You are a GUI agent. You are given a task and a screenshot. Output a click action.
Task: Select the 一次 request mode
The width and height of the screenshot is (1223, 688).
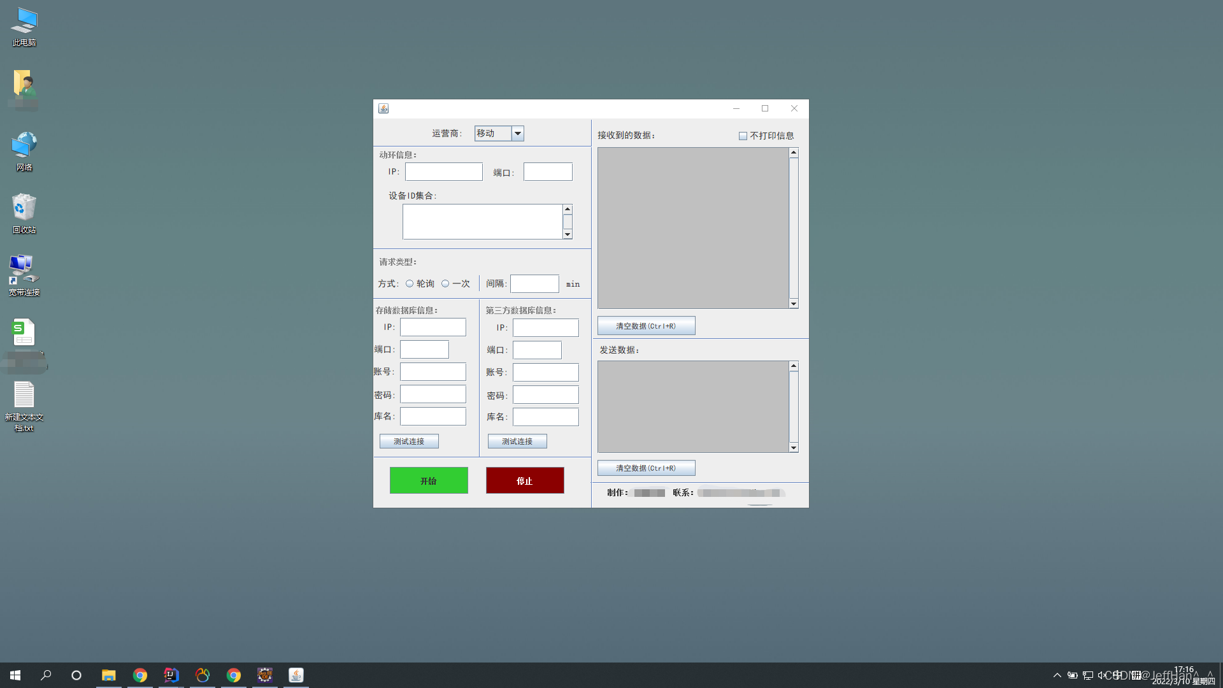[x=445, y=283]
